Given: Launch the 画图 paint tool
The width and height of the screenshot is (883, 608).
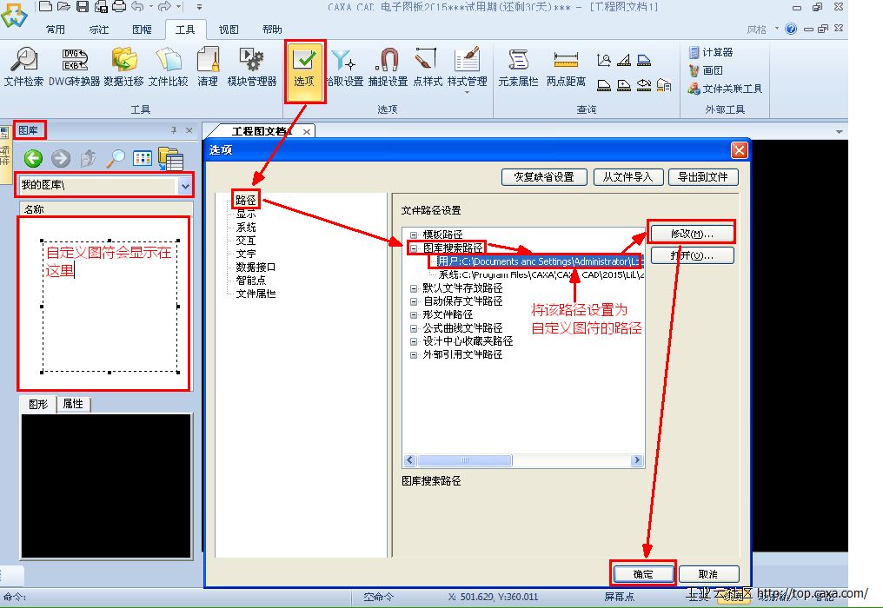Looking at the screenshot, I should [x=707, y=70].
